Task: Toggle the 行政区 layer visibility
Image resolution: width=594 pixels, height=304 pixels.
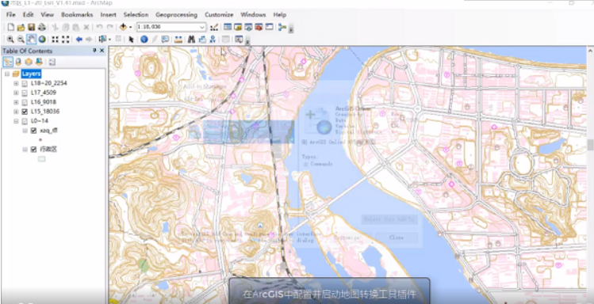Action: tap(34, 150)
